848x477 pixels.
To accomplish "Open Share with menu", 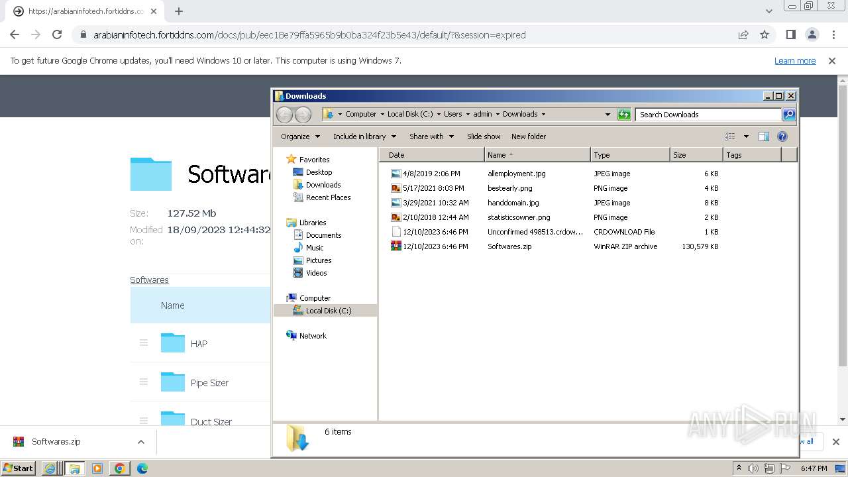I will [x=431, y=136].
